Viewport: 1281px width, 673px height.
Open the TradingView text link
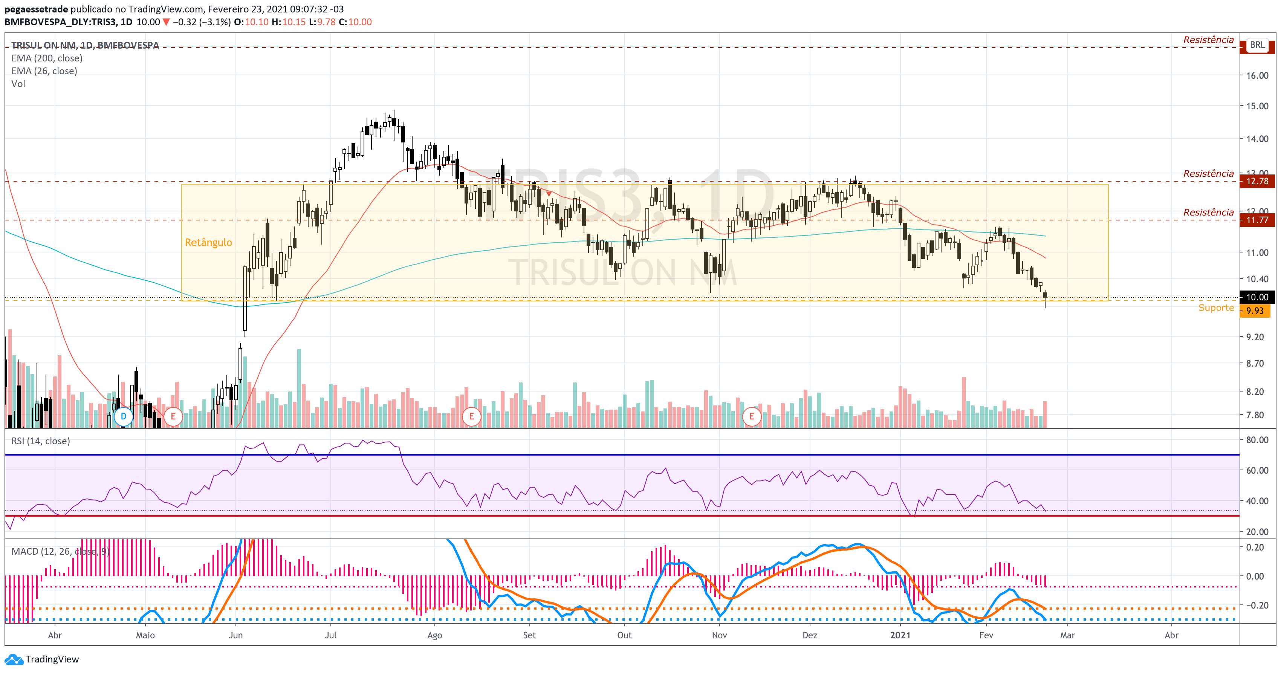point(52,659)
